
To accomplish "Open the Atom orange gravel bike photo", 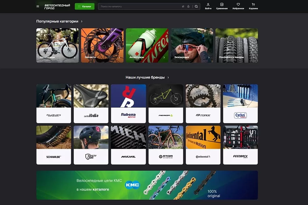I will (166, 137).
